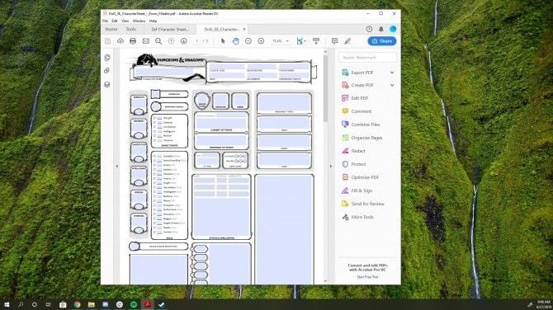Open the layers side panel icon
Screen dimensions: 553x310
[107, 85]
